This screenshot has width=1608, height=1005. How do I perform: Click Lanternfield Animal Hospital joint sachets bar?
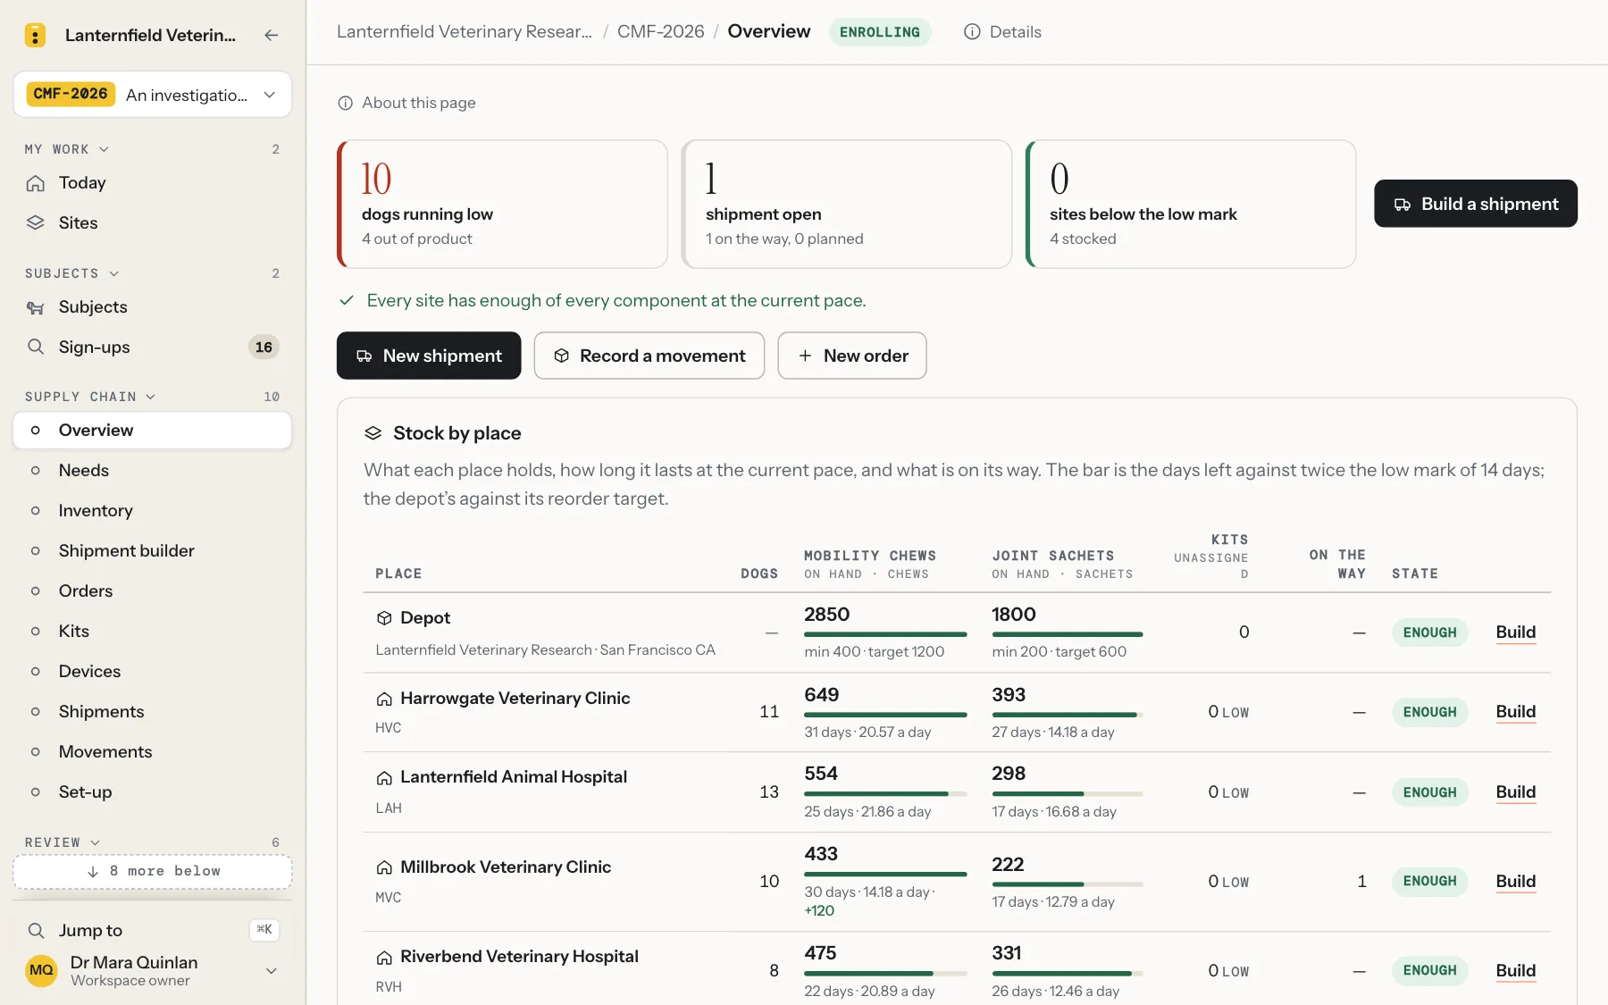tap(1068, 793)
